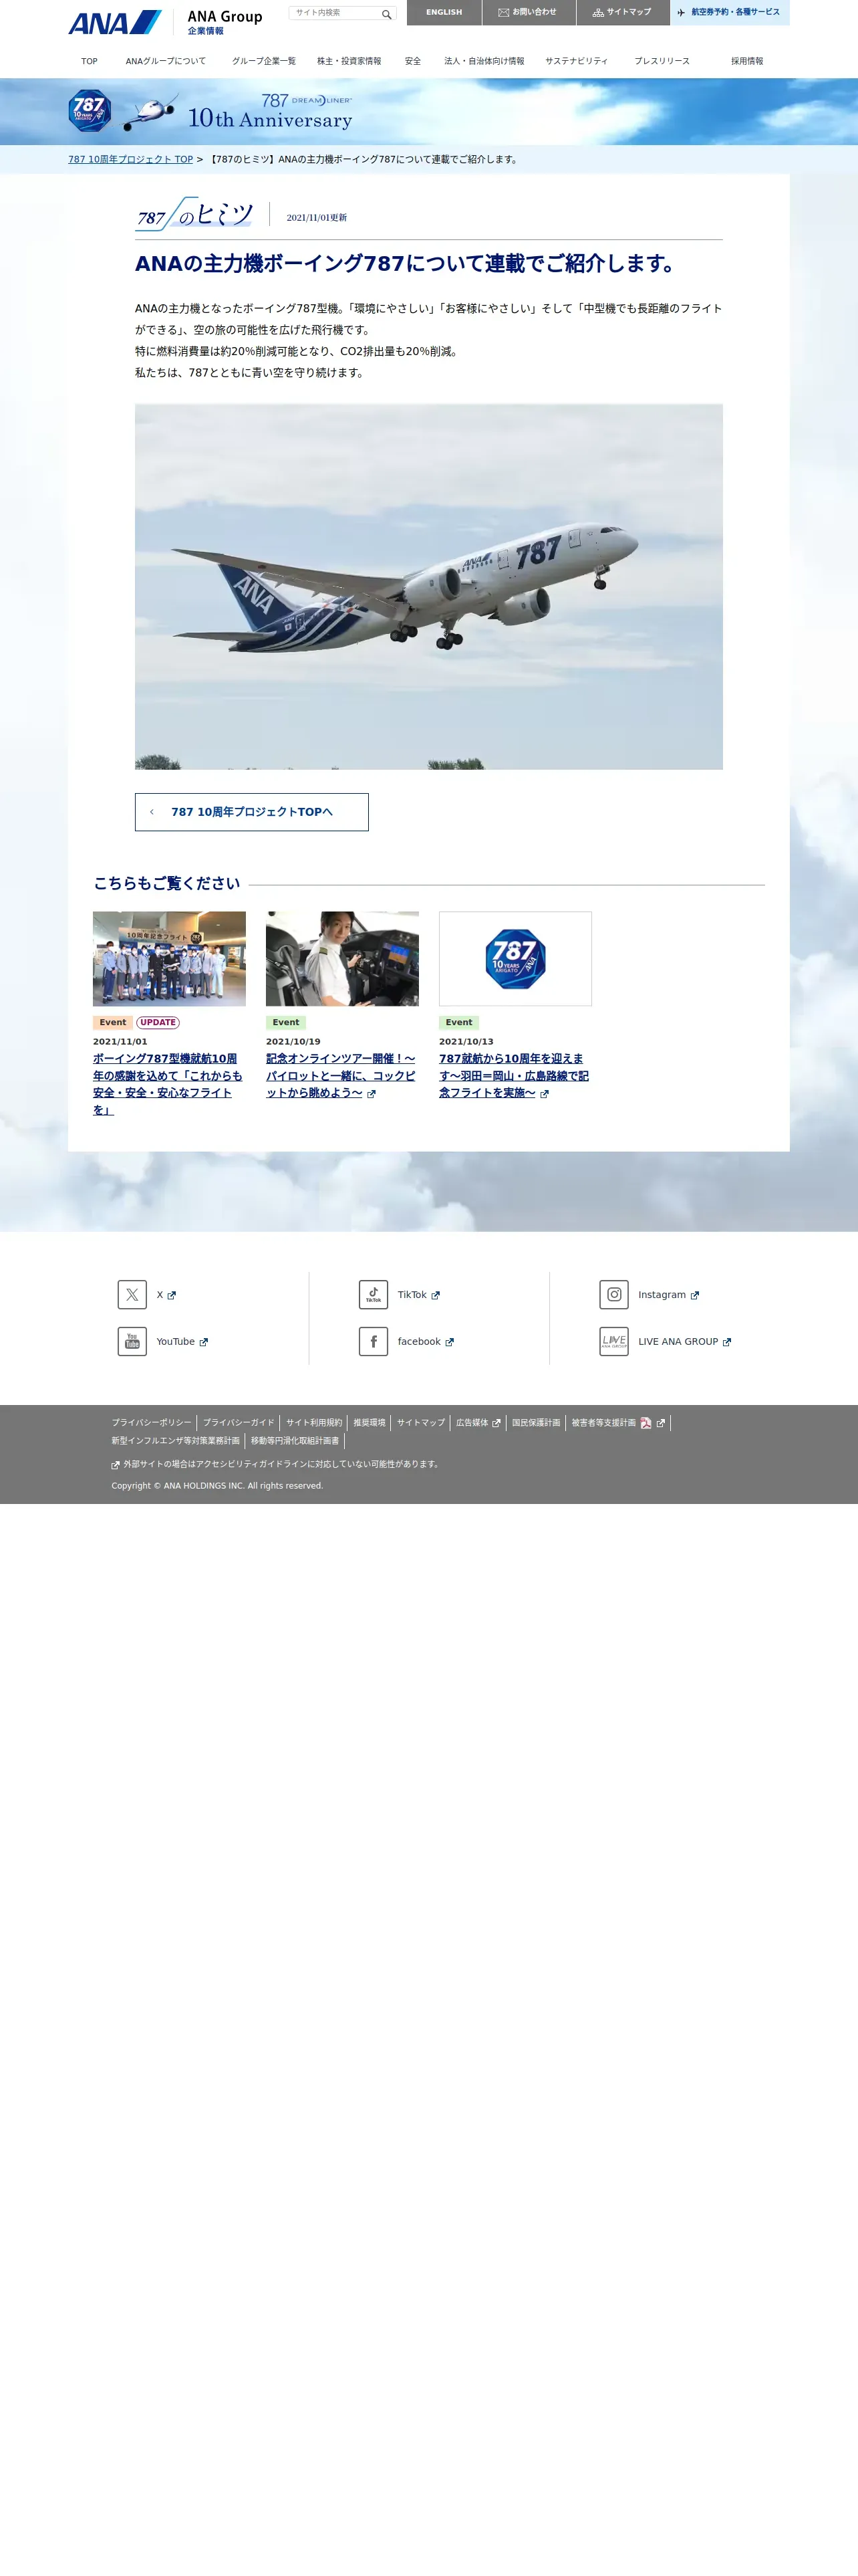Open サイトマップ in top bar
Viewport: 858px width, 2576px height.
pos(622,12)
